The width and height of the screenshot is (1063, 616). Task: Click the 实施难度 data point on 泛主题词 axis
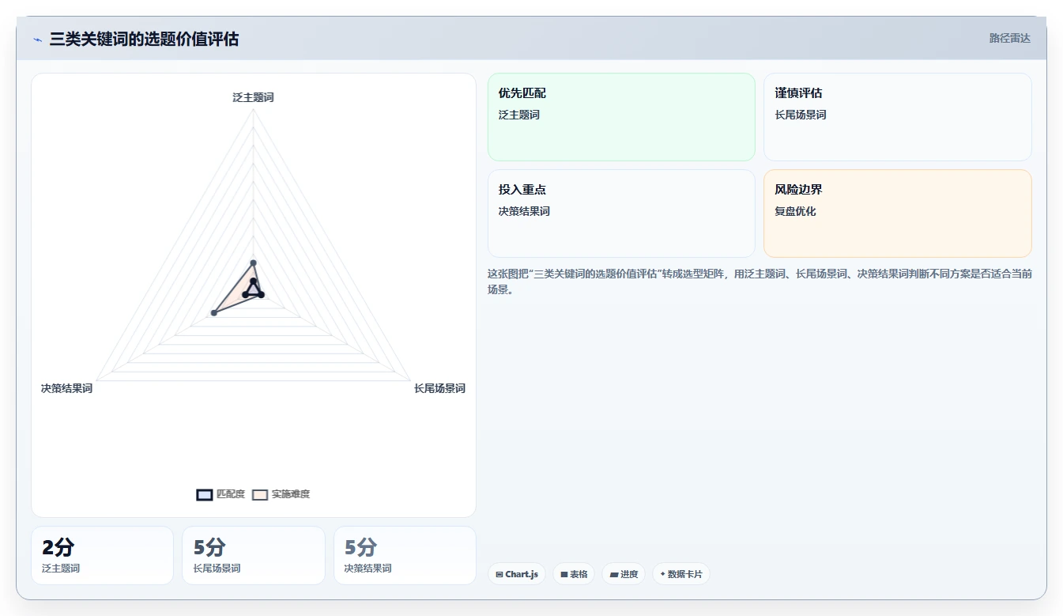pos(254,263)
